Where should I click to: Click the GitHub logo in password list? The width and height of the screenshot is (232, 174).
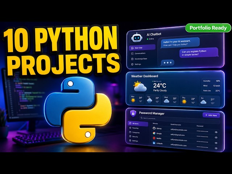coord(154,128)
